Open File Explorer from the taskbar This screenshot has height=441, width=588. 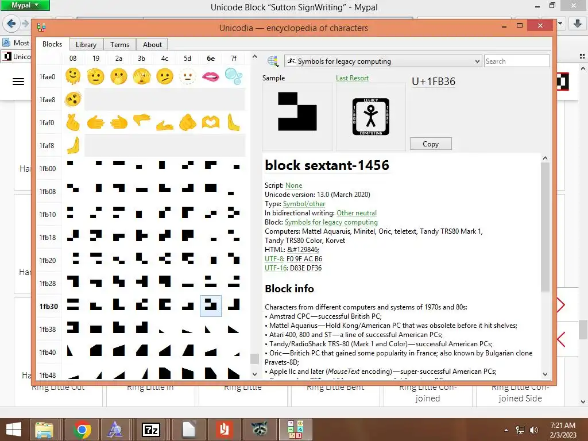(44, 430)
